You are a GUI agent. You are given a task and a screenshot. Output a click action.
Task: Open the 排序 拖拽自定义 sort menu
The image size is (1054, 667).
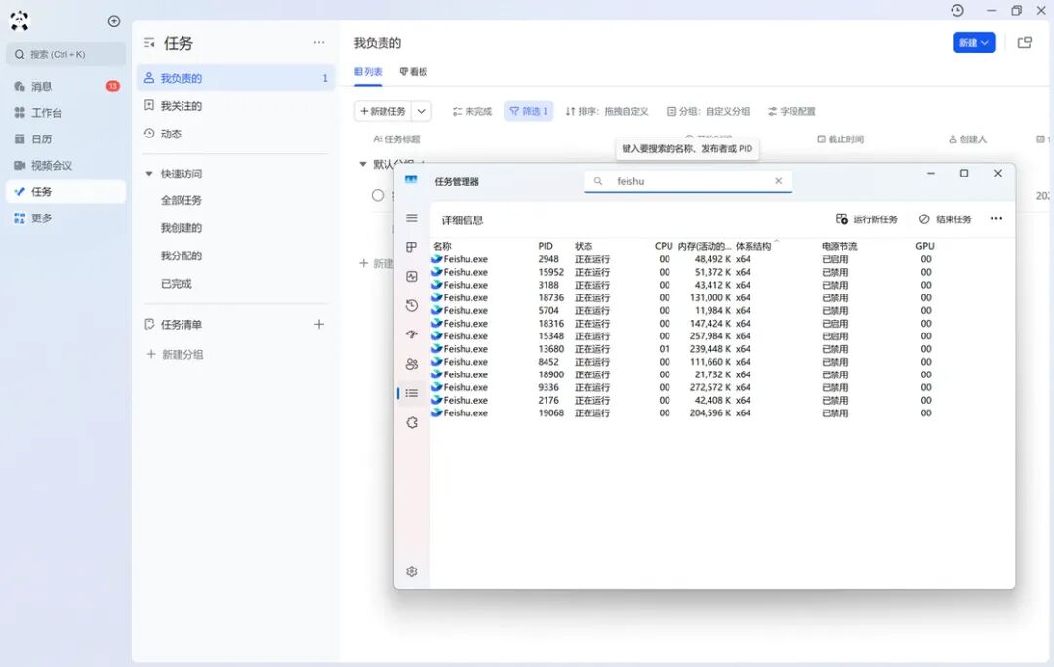click(606, 111)
